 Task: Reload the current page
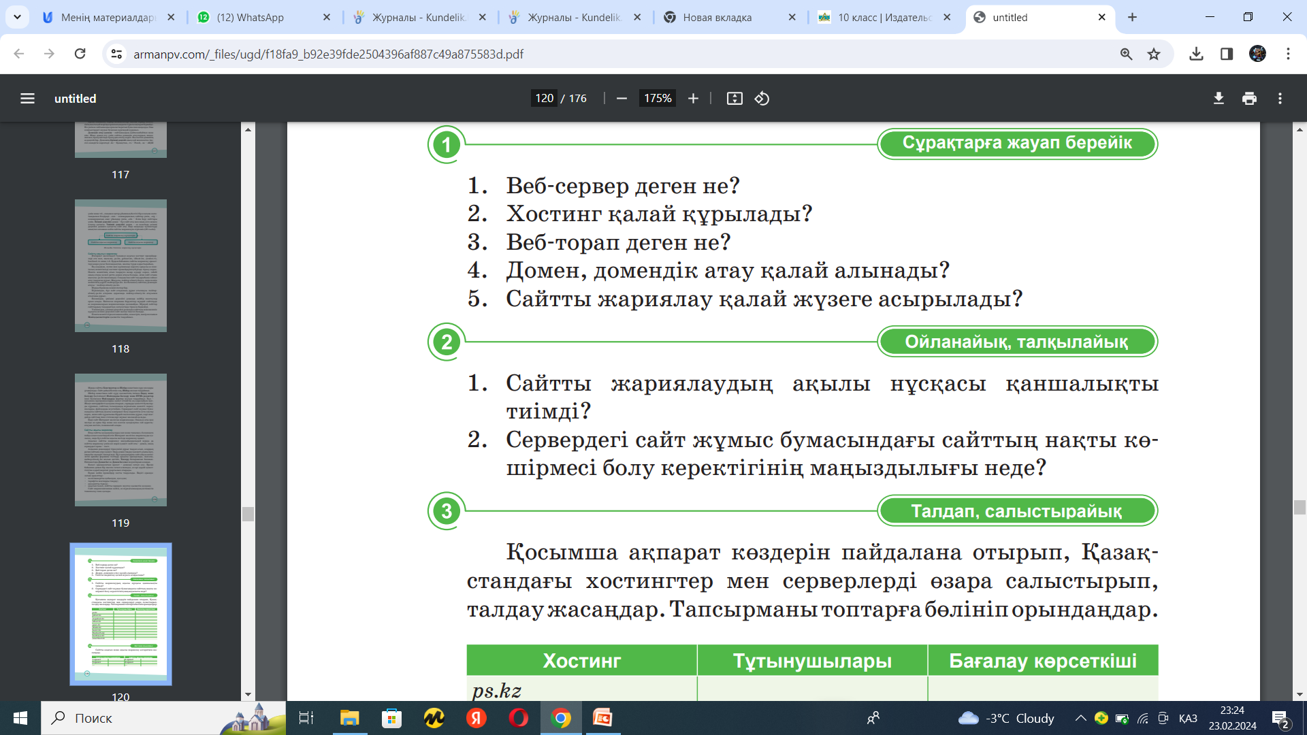click(x=80, y=54)
